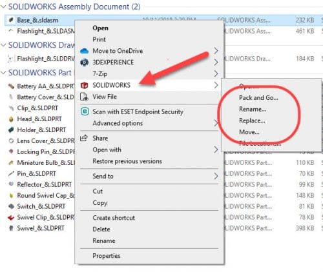
Task: Choose Print in the context menu
Action: [x=99, y=39]
